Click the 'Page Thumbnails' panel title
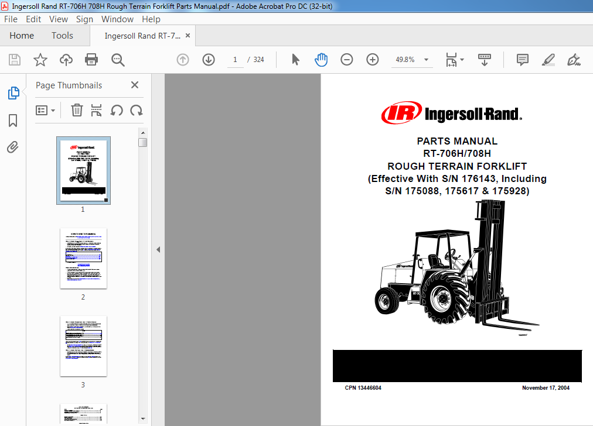Screen dimensions: 593x426 (x=69, y=85)
